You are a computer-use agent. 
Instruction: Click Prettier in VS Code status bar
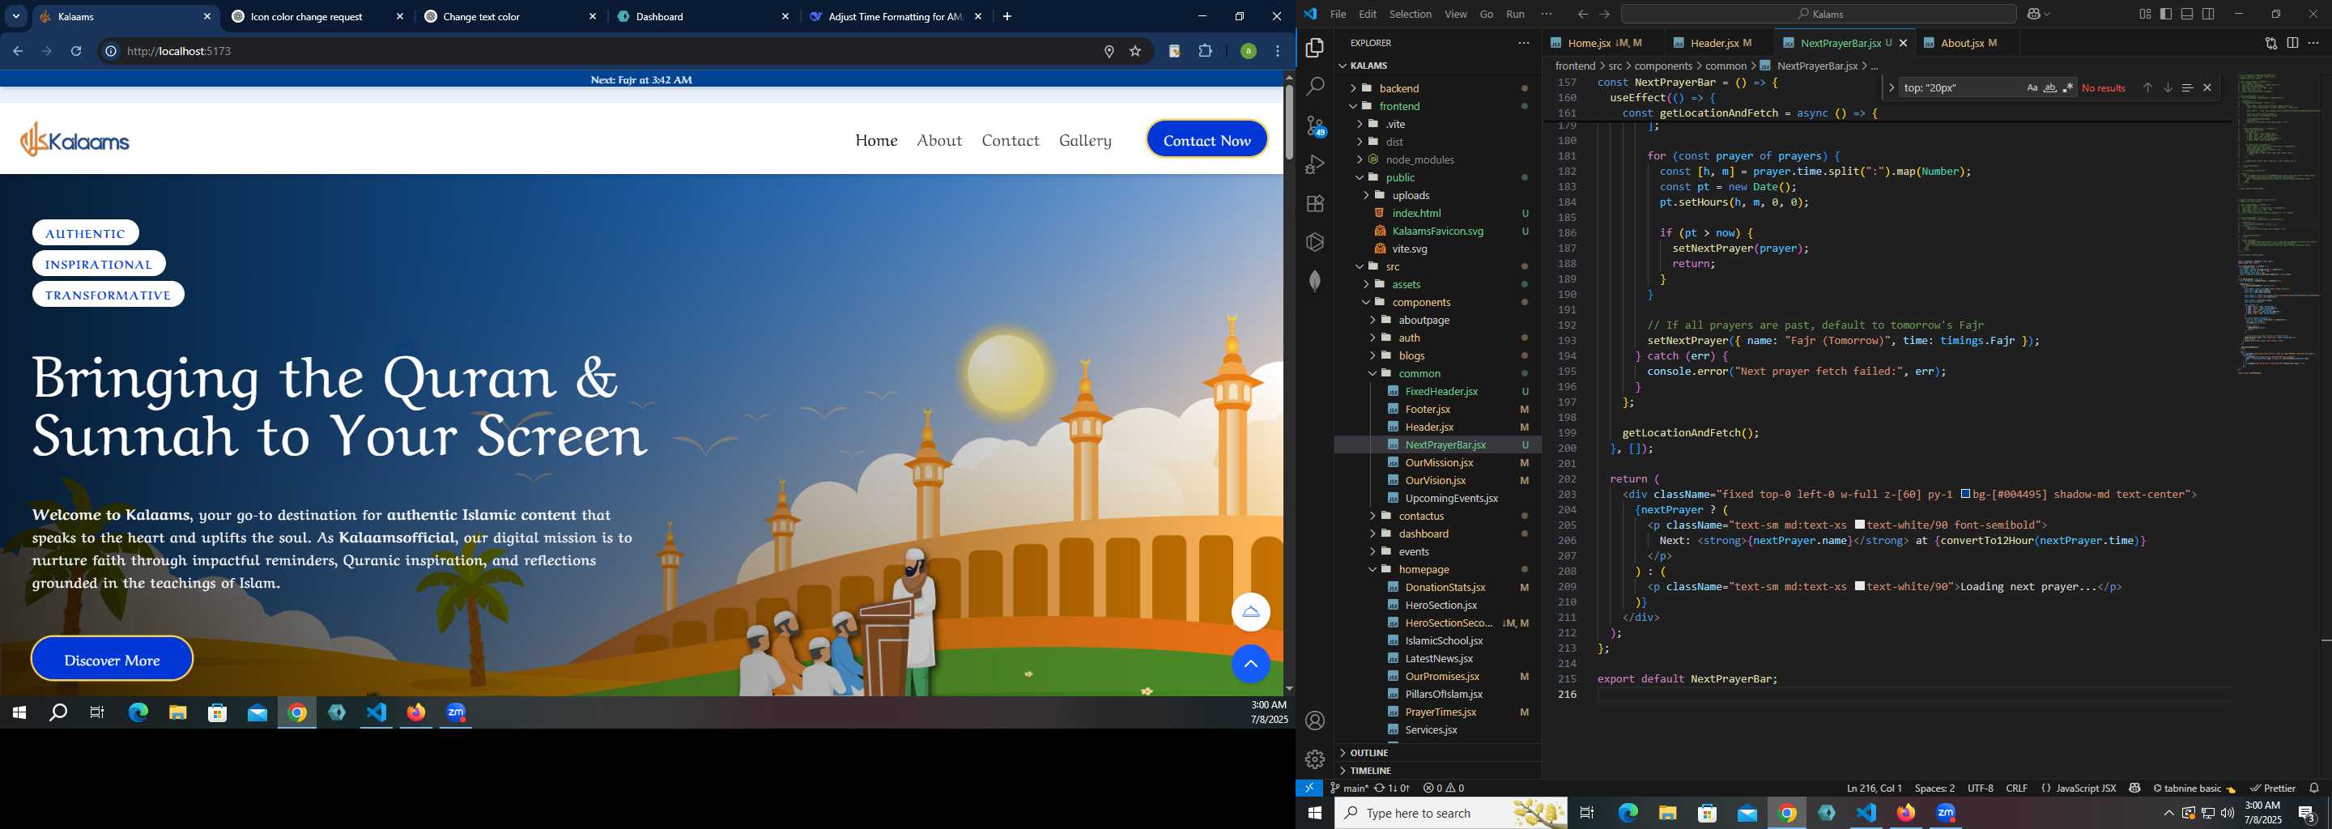(x=2272, y=789)
